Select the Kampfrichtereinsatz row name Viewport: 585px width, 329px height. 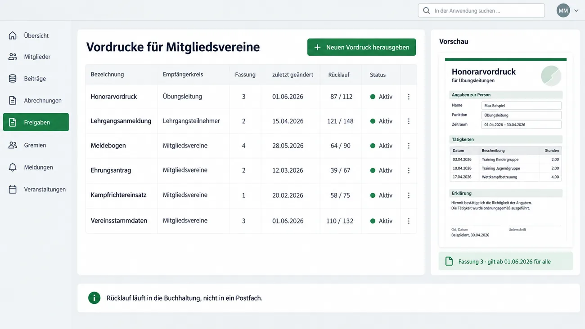(118, 195)
